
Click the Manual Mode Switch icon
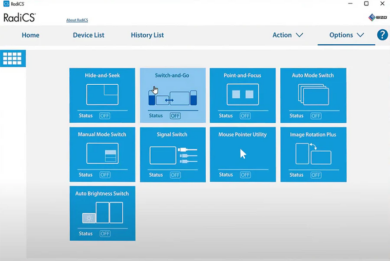[x=102, y=153]
